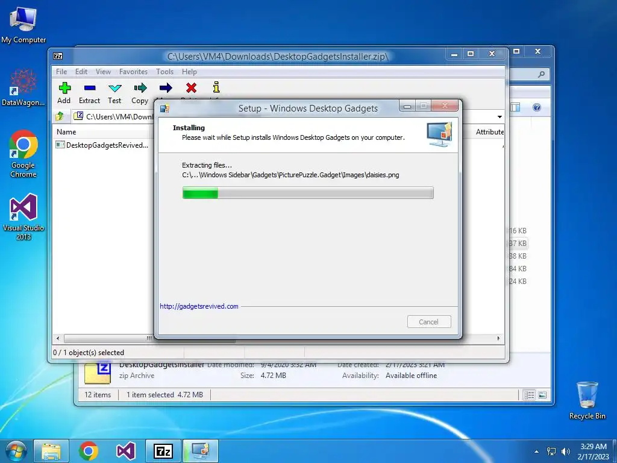Sort by Name column in 7-Zip
Image resolution: width=617 pixels, height=463 pixels.
coord(66,132)
